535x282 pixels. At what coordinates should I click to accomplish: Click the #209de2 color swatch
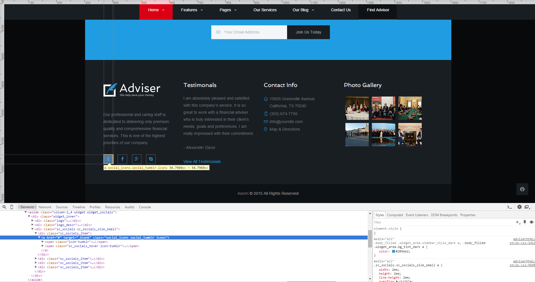(394, 252)
